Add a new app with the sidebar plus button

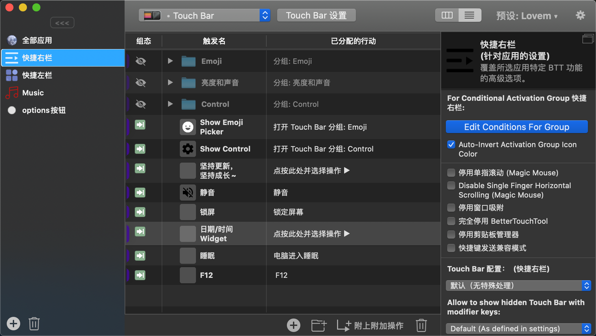[13, 324]
